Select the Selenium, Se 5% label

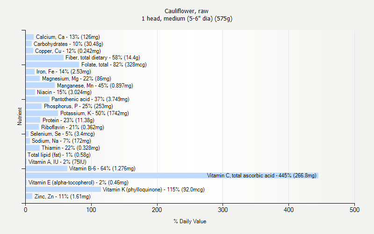(63, 134)
